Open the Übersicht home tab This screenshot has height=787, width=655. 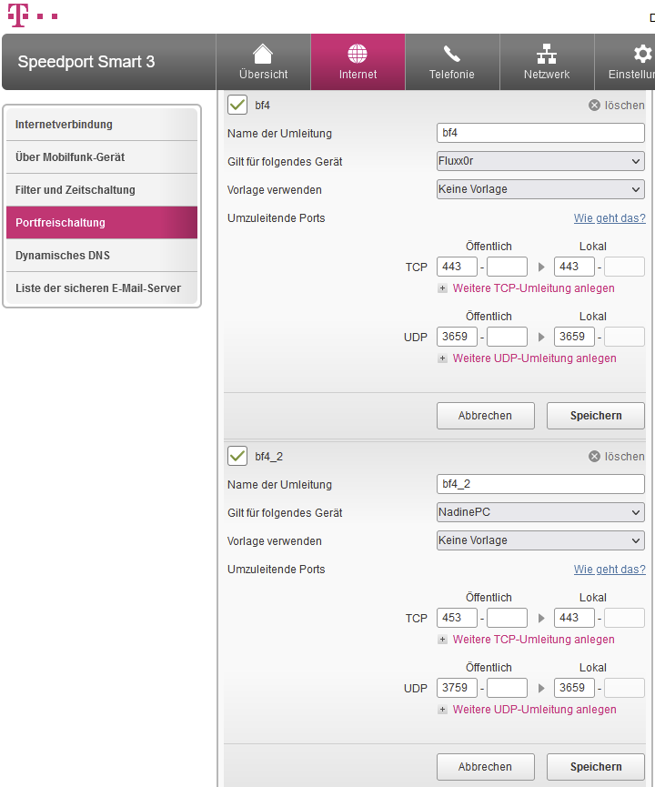point(264,62)
